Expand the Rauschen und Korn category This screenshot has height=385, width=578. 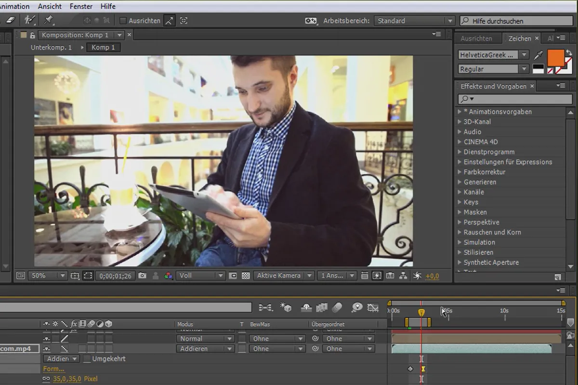pyautogui.click(x=460, y=232)
